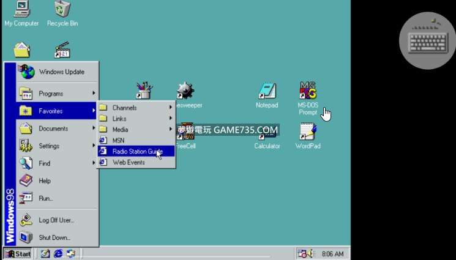Click the Task Scheduler tray icon
456x260 pixels.
[302, 254]
